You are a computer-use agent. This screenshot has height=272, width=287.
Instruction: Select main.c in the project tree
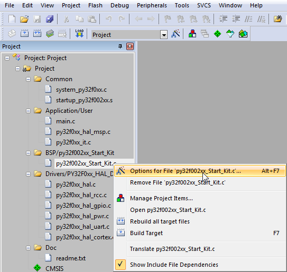66,121
